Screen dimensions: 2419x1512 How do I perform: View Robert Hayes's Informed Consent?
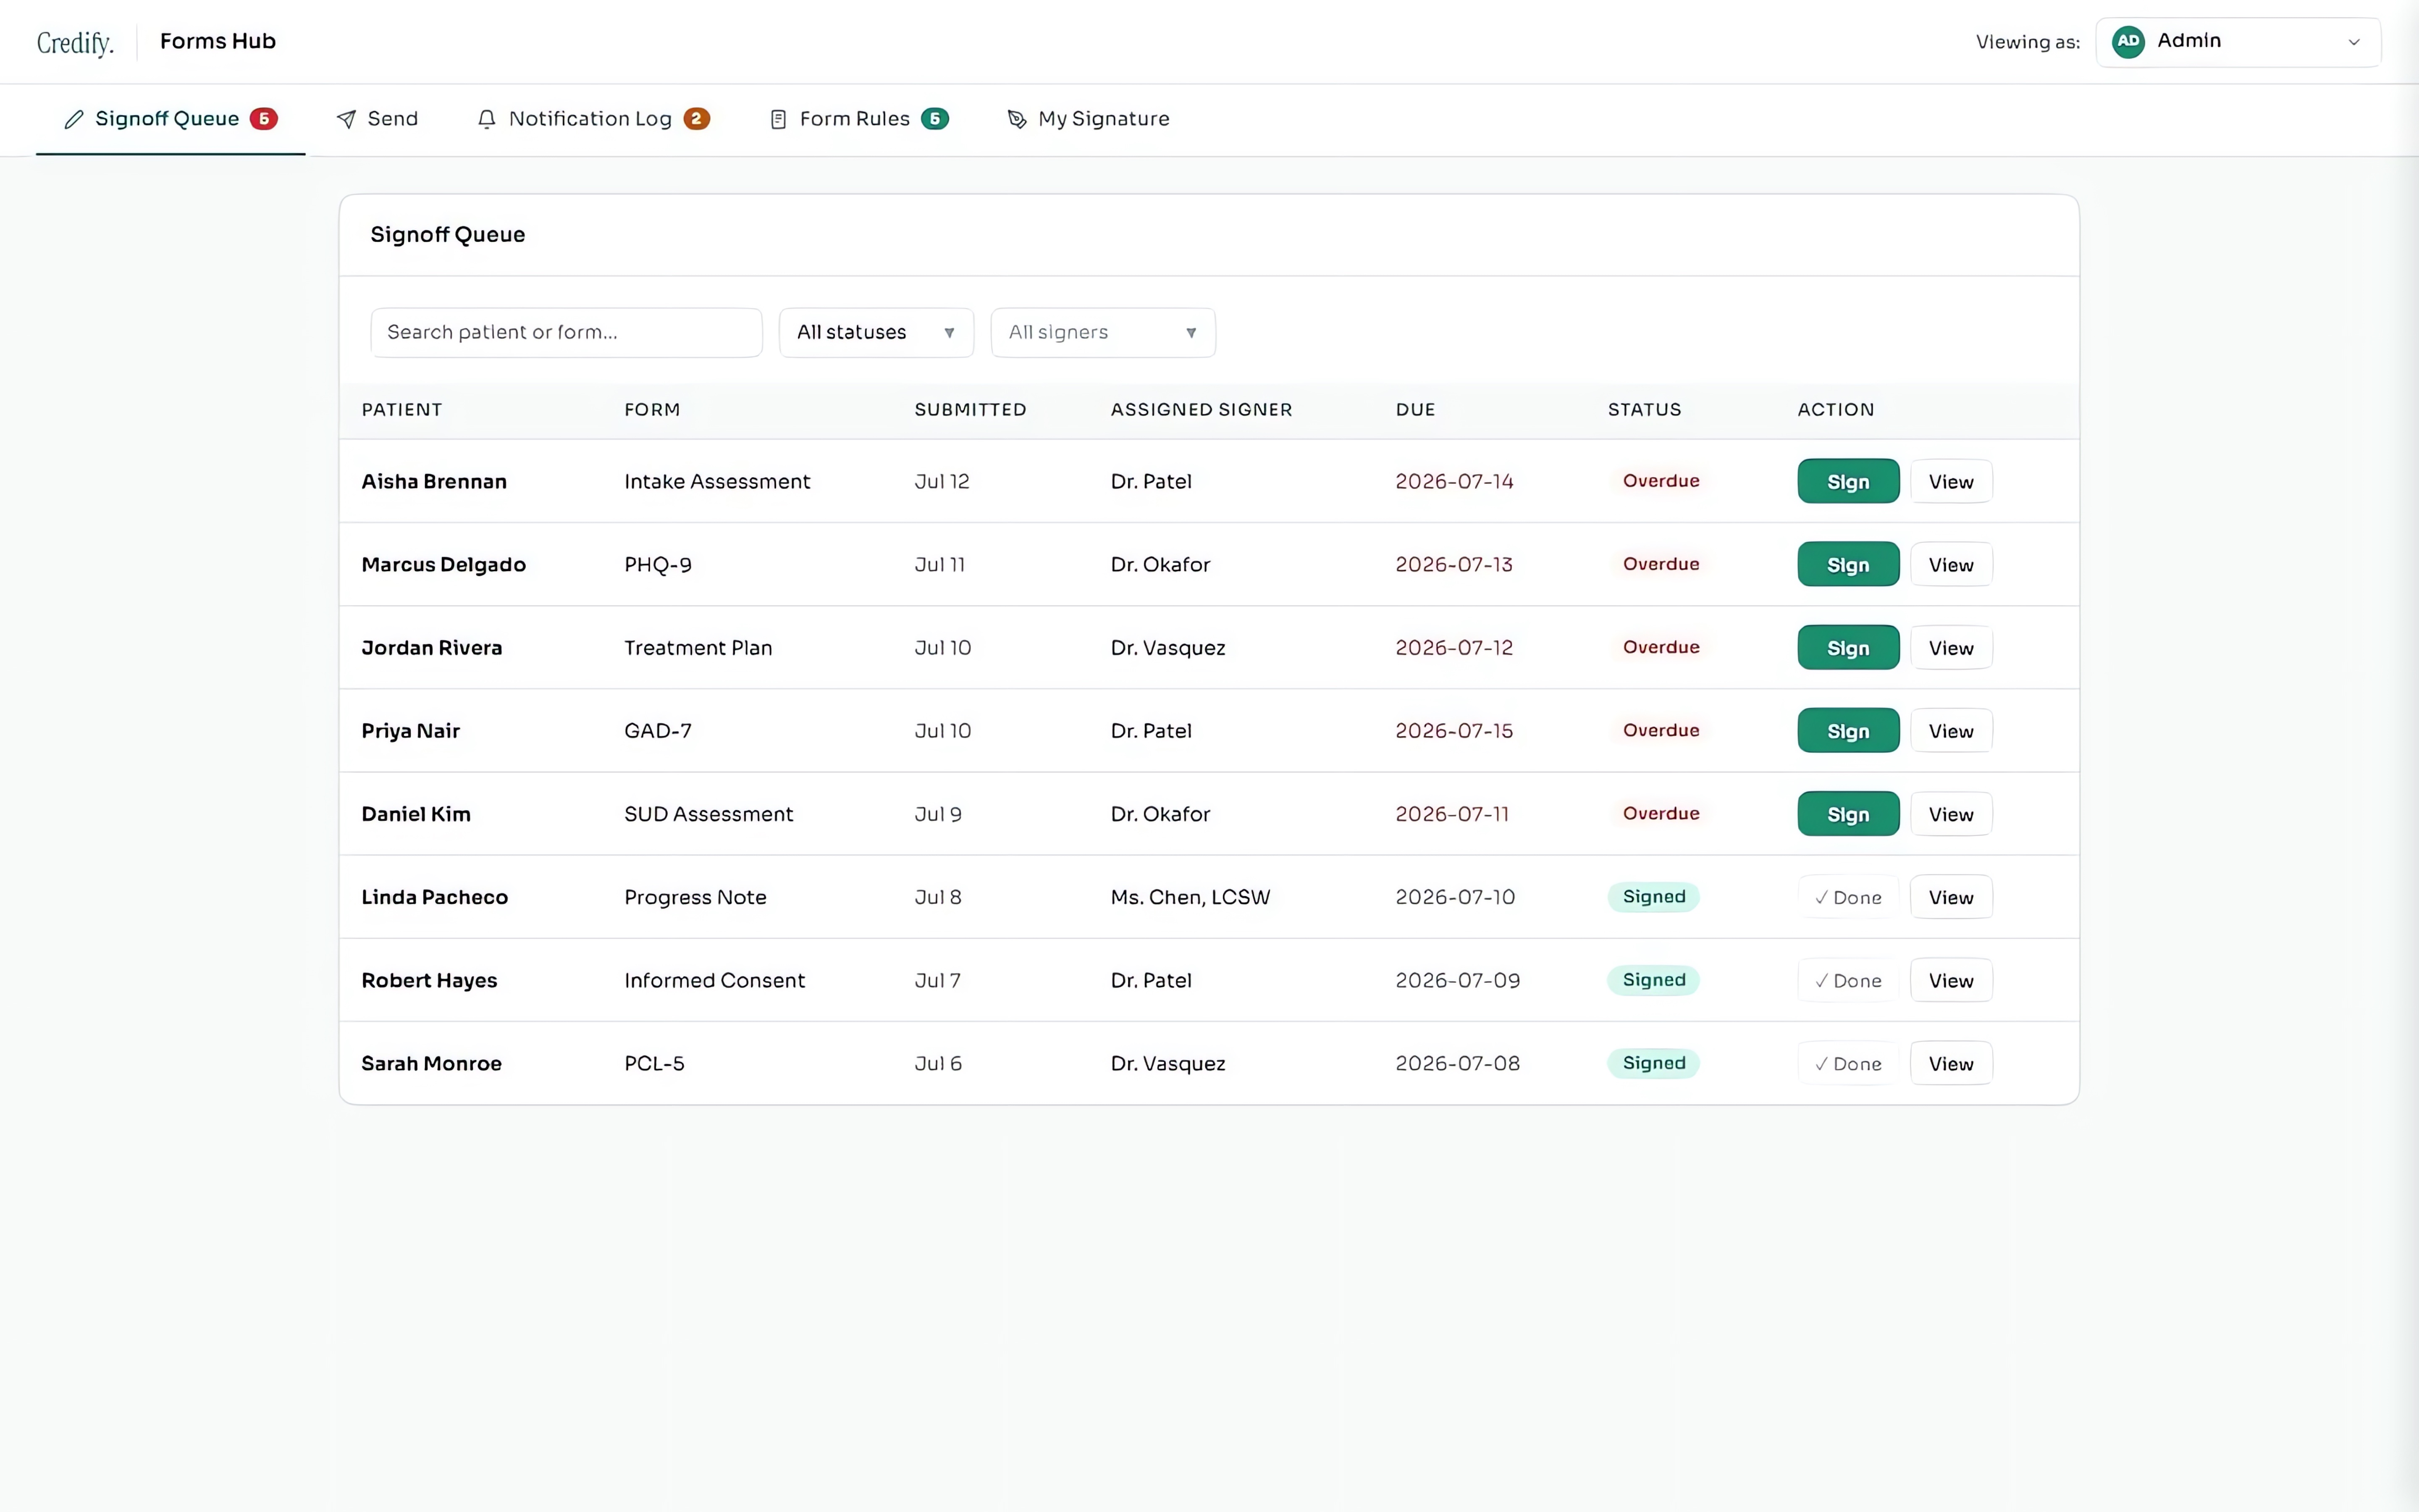pyautogui.click(x=1950, y=980)
